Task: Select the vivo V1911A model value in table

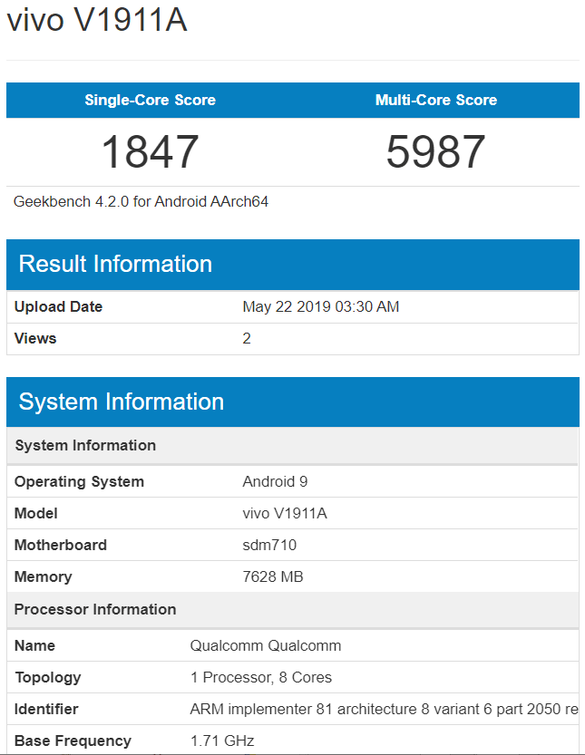Action: [284, 513]
